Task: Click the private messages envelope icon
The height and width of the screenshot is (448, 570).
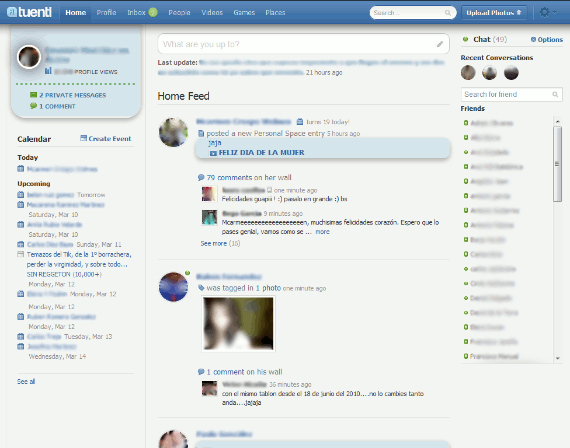Action: 33,95
